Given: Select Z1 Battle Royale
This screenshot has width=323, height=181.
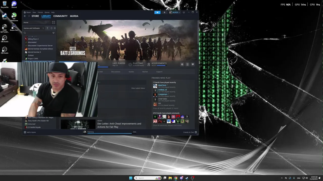Looking at the screenshot, I should [x=33, y=127].
